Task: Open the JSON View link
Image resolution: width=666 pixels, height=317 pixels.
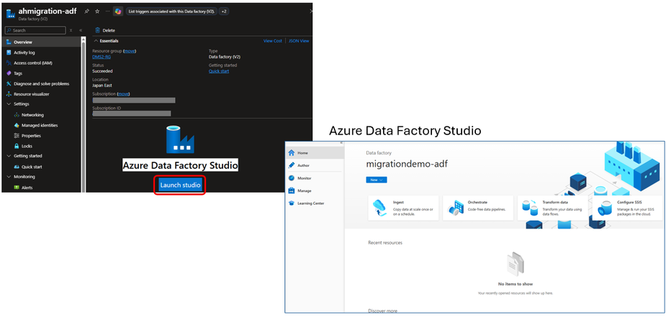Action: tap(299, 41)
